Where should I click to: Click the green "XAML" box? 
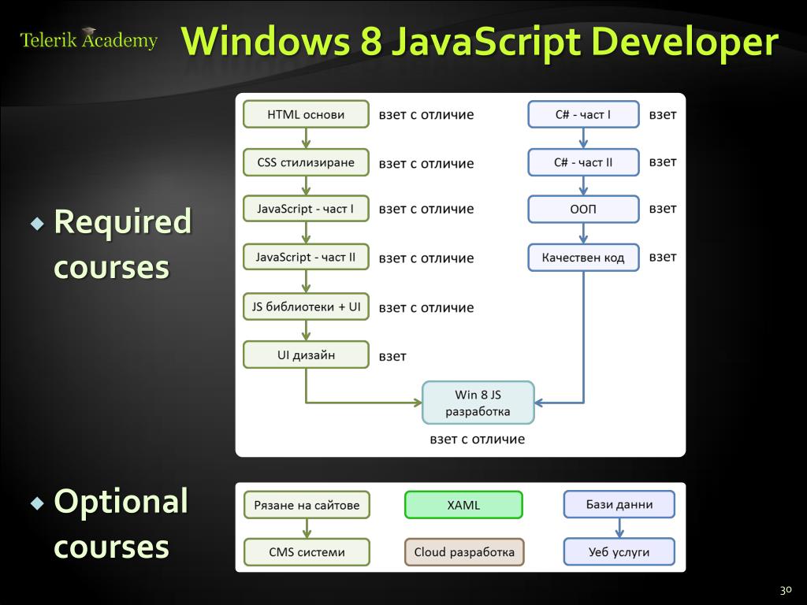click(x=463, y=505)
